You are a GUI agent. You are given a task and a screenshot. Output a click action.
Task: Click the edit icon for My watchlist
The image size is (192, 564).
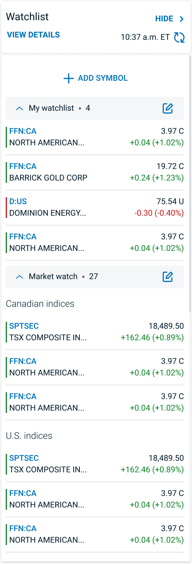coord(168,108)
